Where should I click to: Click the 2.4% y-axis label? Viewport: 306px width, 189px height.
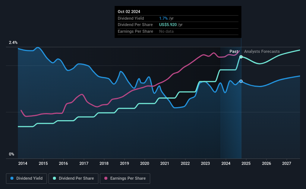click(13, 42)
